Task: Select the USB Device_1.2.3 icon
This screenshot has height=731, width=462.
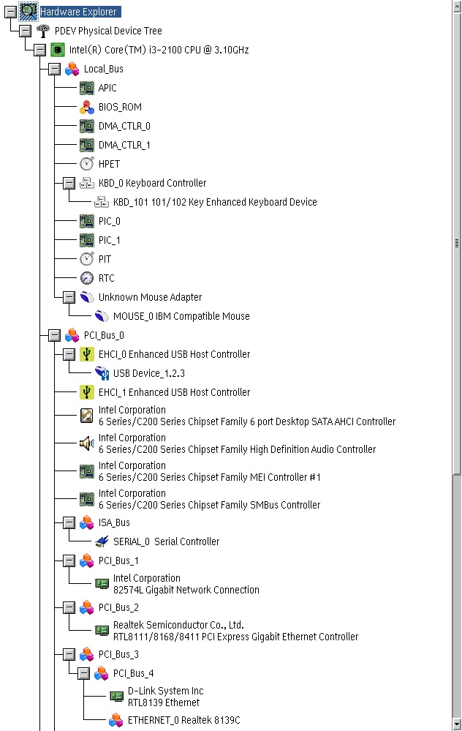Action: 102,373
